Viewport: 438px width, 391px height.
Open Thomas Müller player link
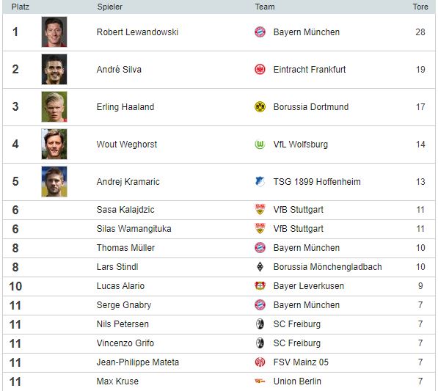click(x=125, y=248)
